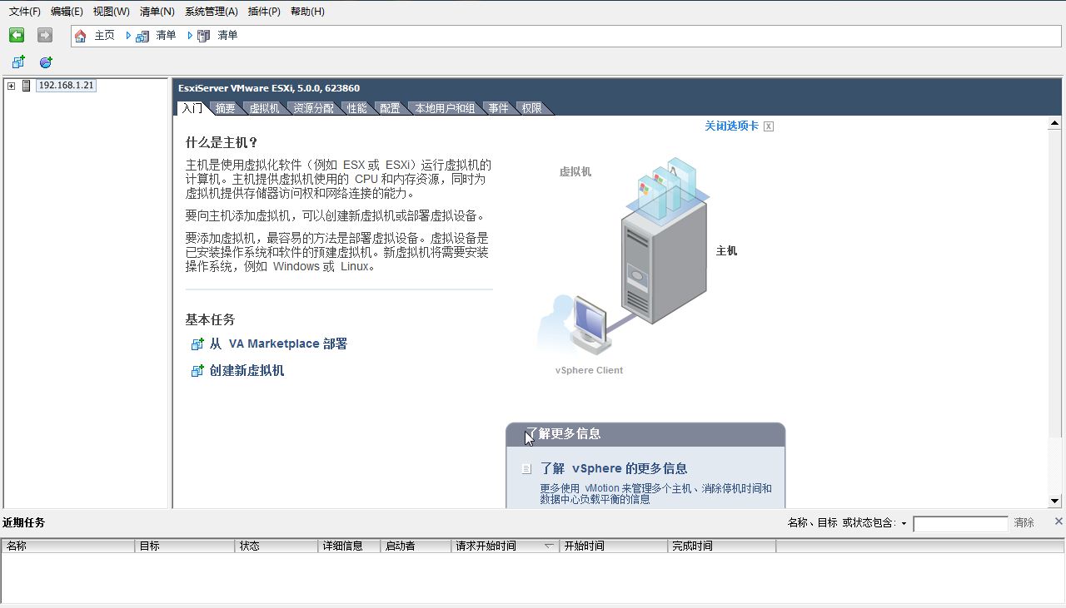The width and height of the screenshot is (1066, 608).
Task: Click the 完成时间 column header
Action: click(722, 546)
